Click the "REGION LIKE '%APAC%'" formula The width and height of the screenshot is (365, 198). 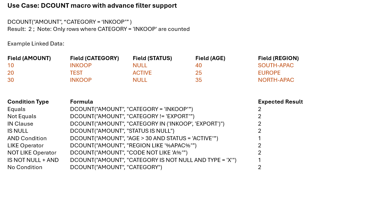point(133,145)
